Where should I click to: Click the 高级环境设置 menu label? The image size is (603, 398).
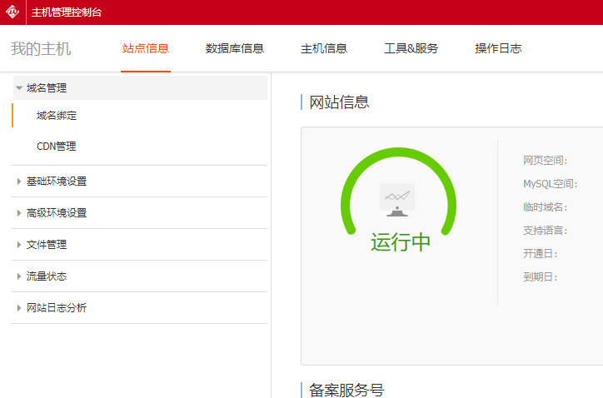coord(57,212)
